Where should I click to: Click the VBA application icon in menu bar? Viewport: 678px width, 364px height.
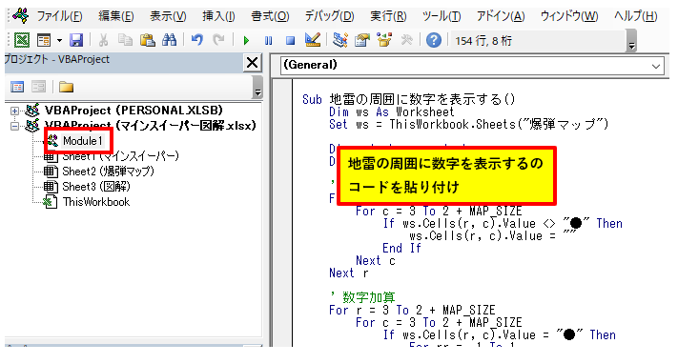[x=20, y=15]
